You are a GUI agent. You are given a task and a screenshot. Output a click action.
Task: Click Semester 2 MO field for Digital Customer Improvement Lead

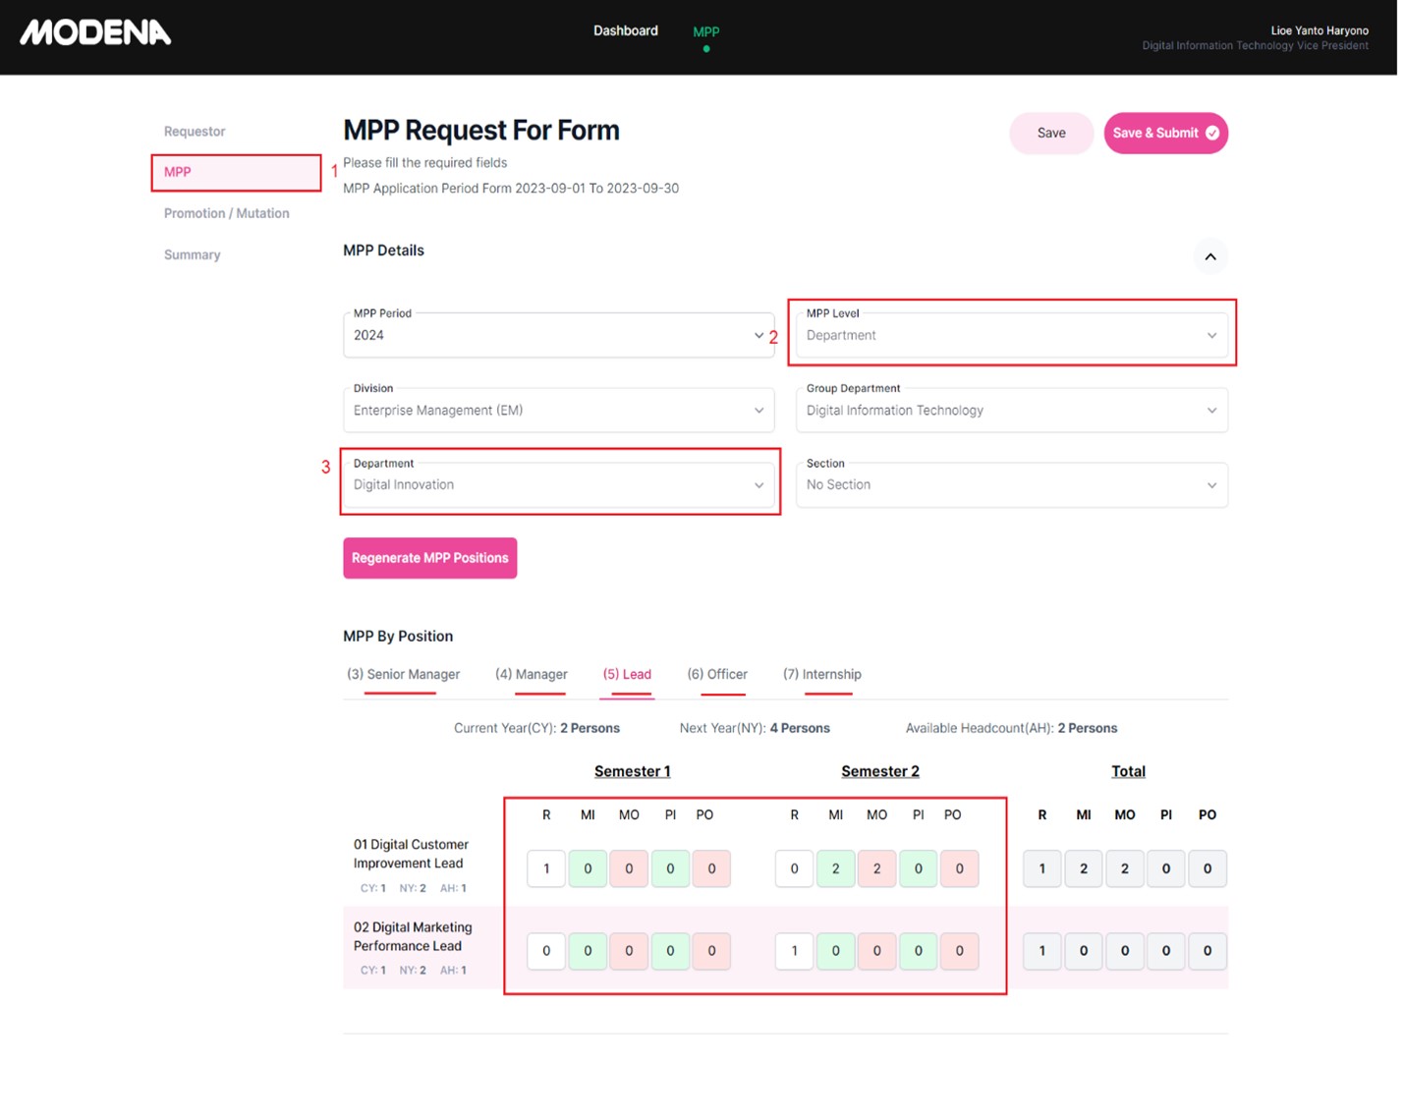click(876, 868)
